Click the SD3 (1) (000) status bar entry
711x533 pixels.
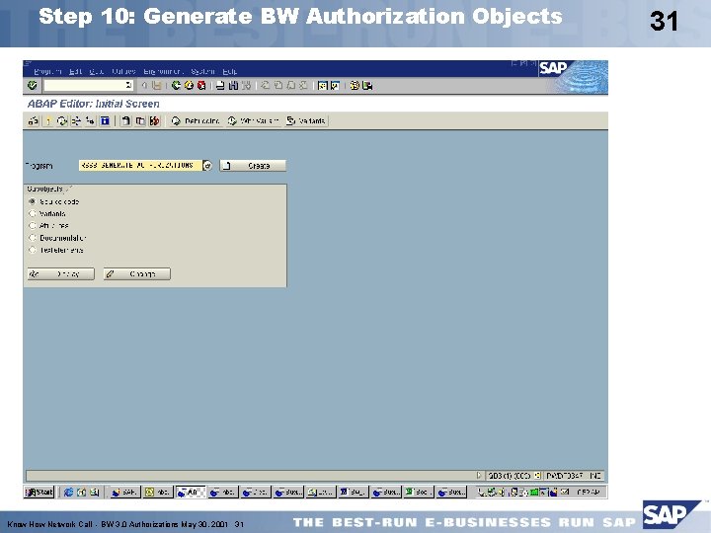pyautogui.click(x=510, y=476)
